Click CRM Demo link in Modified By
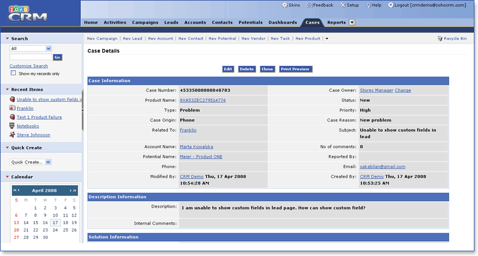Screen dimensions: 478x256 tap(192, 176)
